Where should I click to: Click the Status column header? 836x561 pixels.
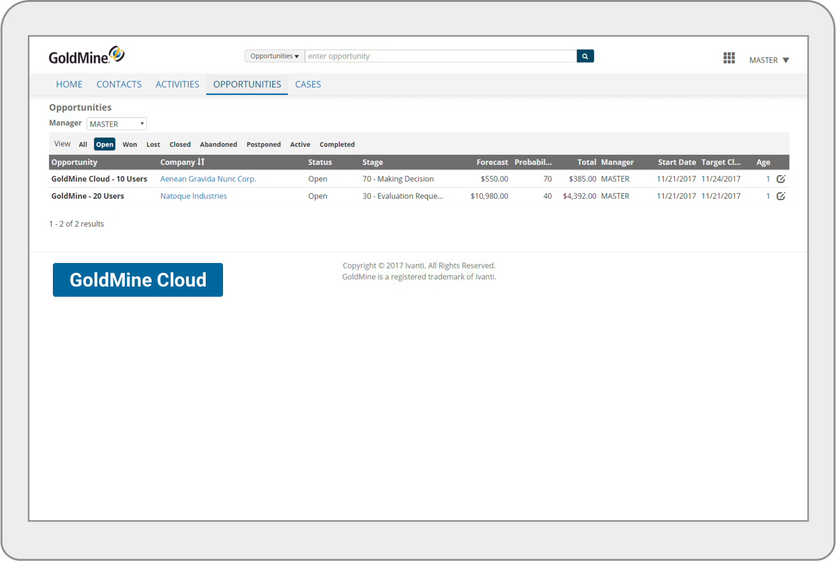pyautogui.click(x=320, y=162)
